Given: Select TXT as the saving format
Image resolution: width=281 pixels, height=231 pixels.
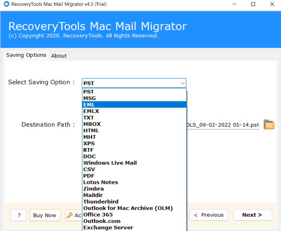Looking at the screenshot, I should click(x=134, y=117).
